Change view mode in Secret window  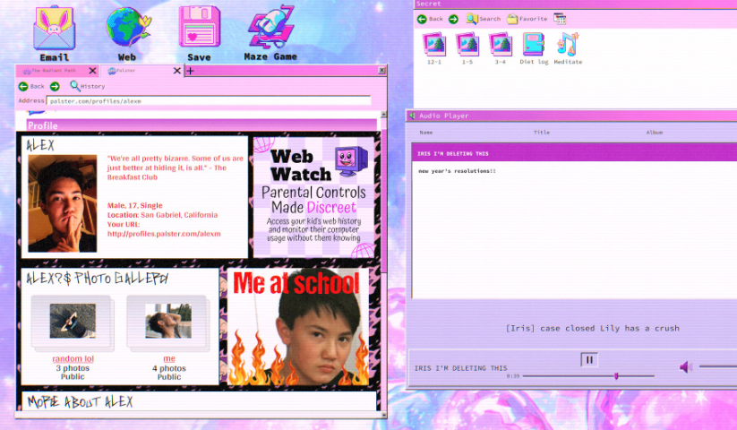click(560, 19)
